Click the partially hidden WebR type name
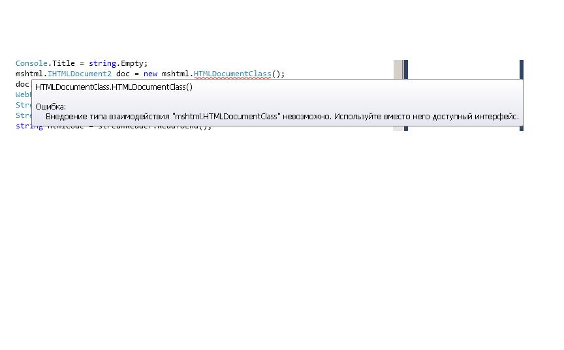564x350 pixels. pos(23,95)
